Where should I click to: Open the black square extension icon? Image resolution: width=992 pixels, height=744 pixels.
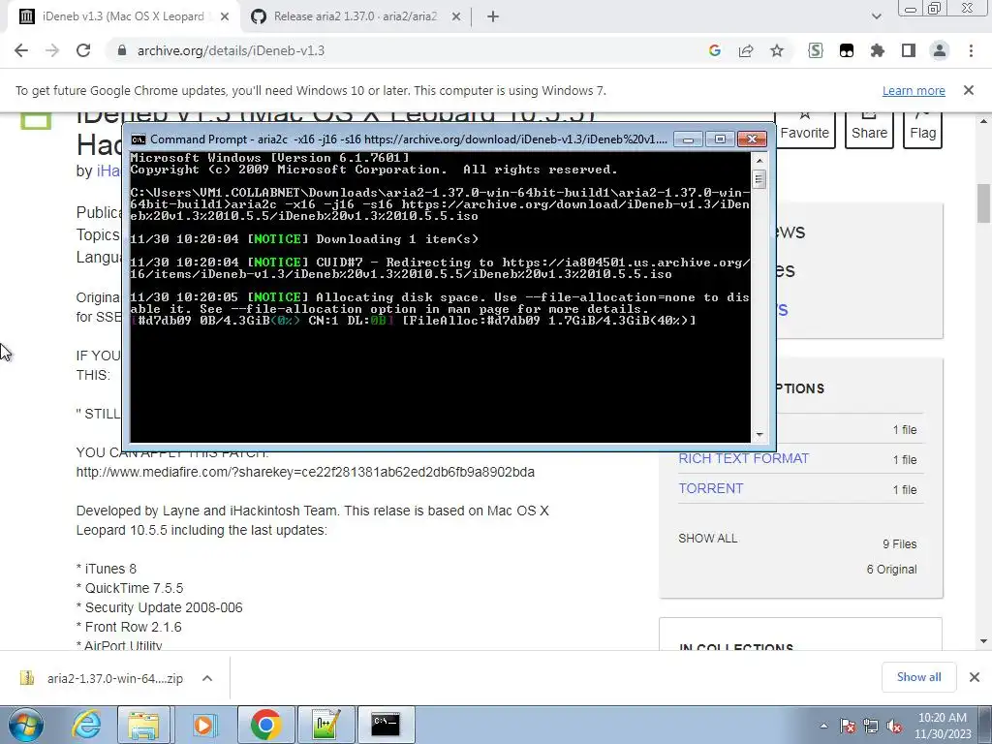847,50
